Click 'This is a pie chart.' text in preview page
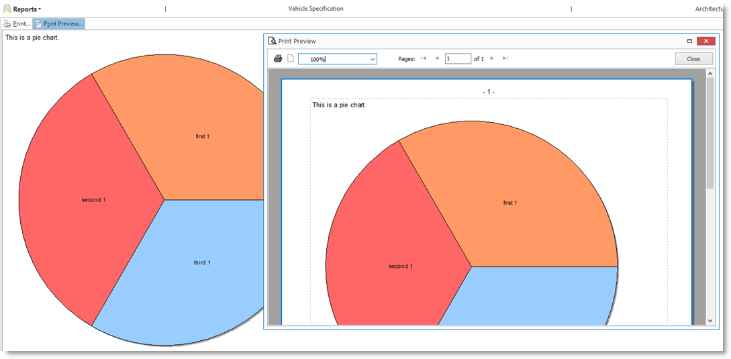731x359 pixels. [340, 105]
